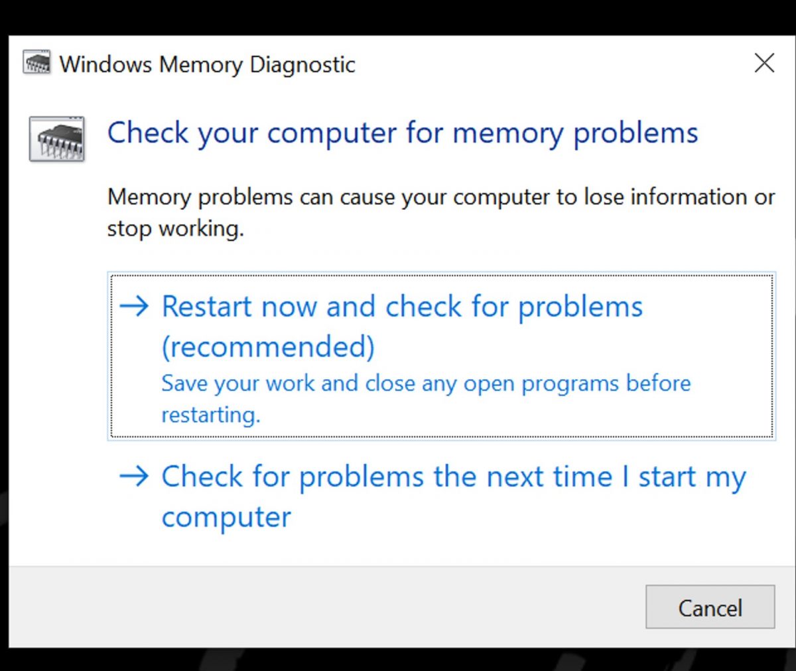Click the arrow icon beside "Restart now"

pyautogui.click(x=134, y=306)
